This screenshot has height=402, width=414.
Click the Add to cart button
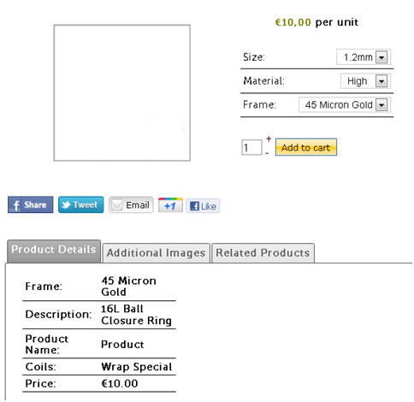click(306, 147)
